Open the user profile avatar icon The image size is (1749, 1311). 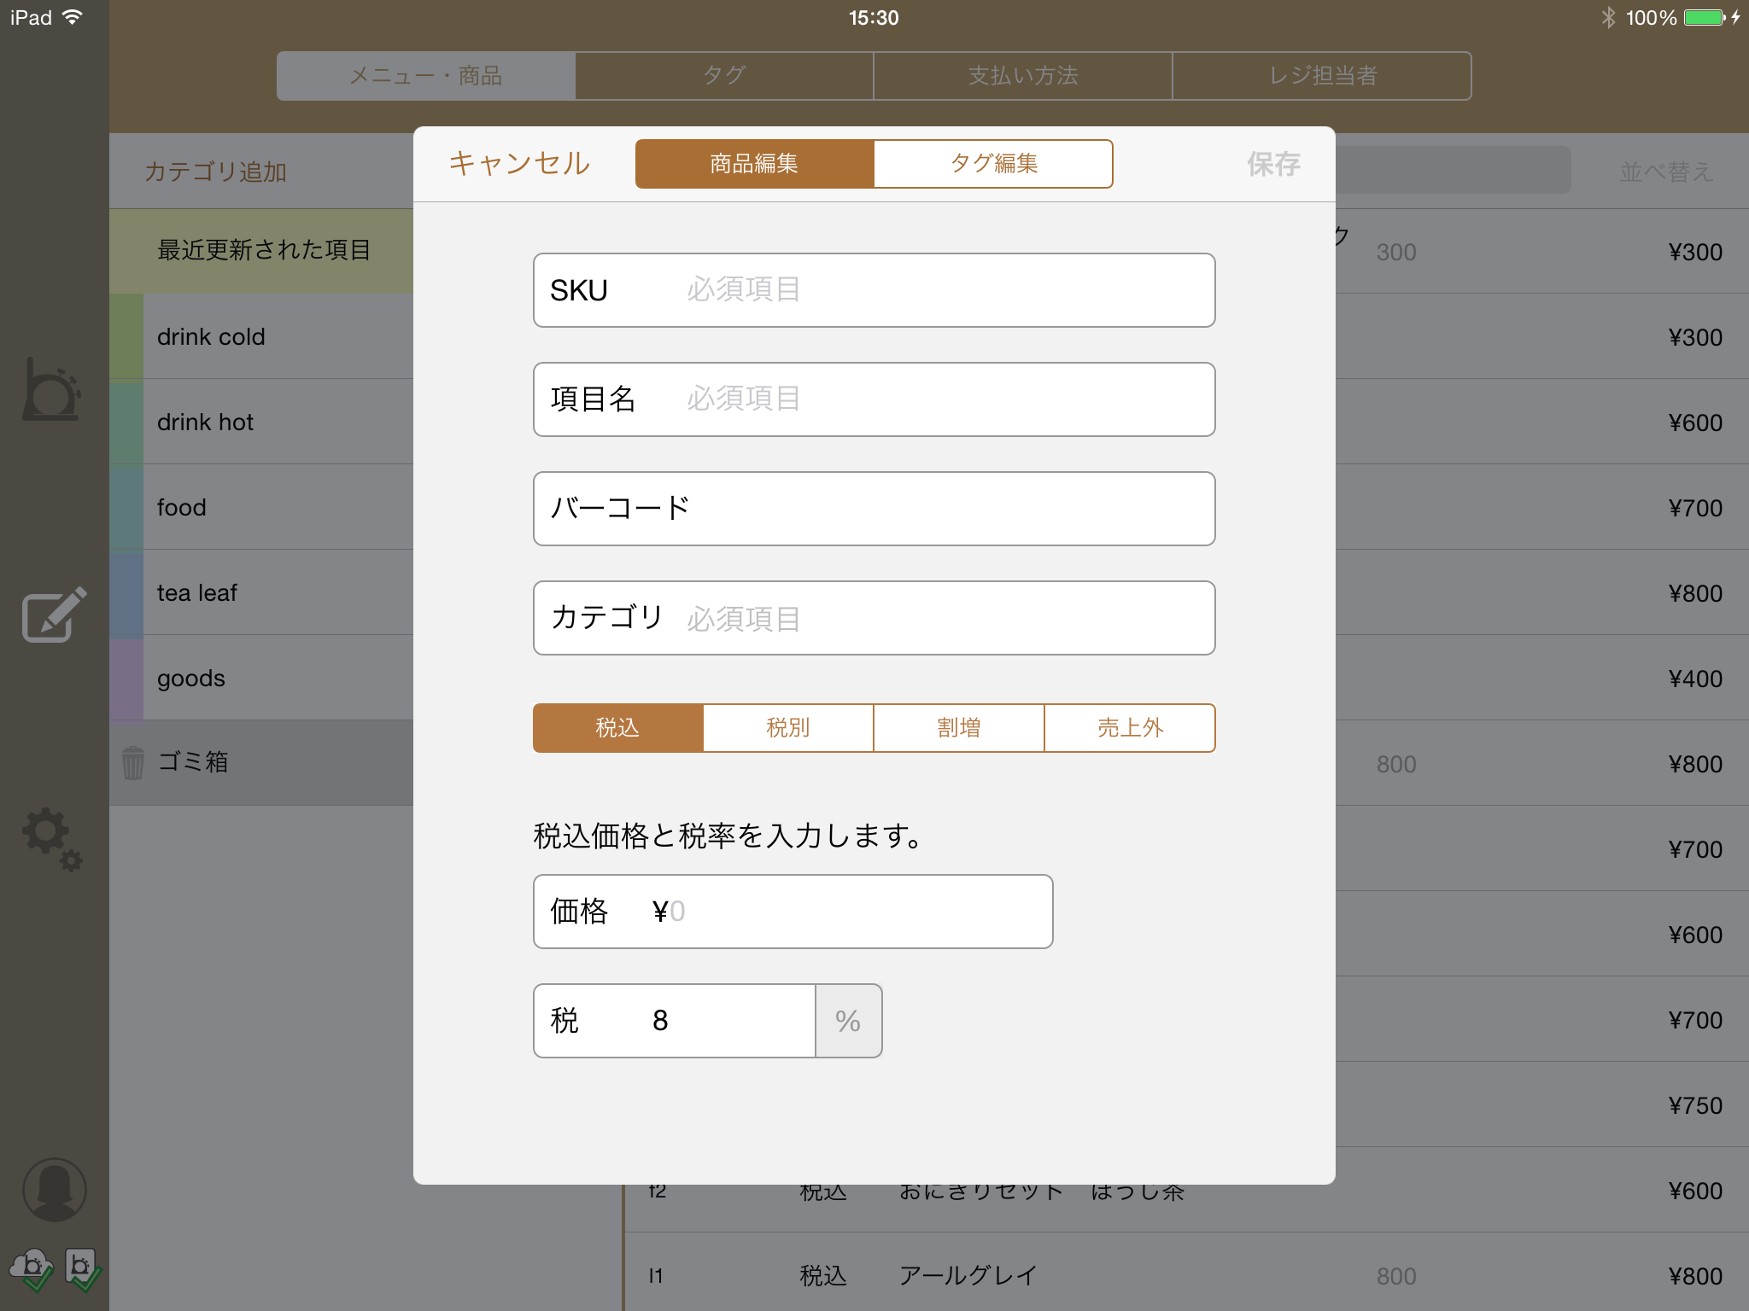click(x=54, y=1190)
